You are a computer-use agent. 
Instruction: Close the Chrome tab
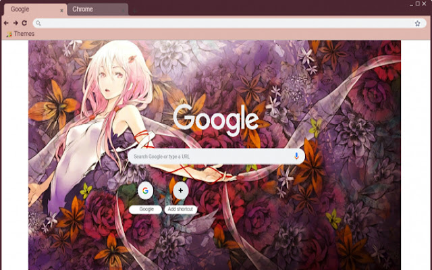click(123, 11)
